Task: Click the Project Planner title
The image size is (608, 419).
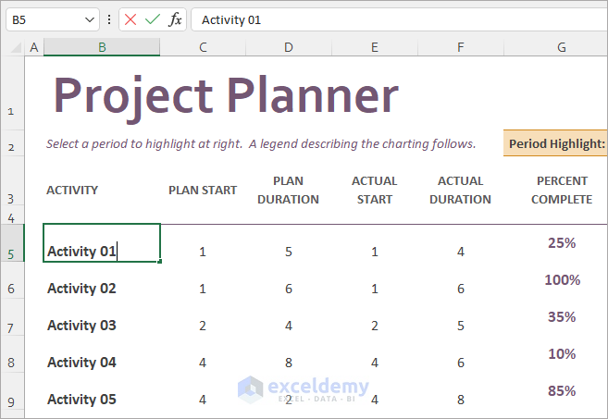Action: (226, 95)
